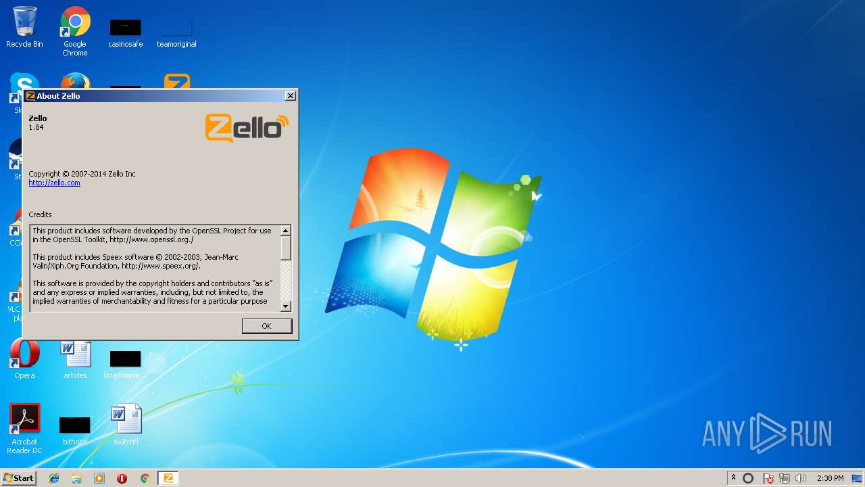Image resolution: width=865 pixels, height=487 pixels.
Task: Launch Opera from the taskbar
Action: coord(122,478)
